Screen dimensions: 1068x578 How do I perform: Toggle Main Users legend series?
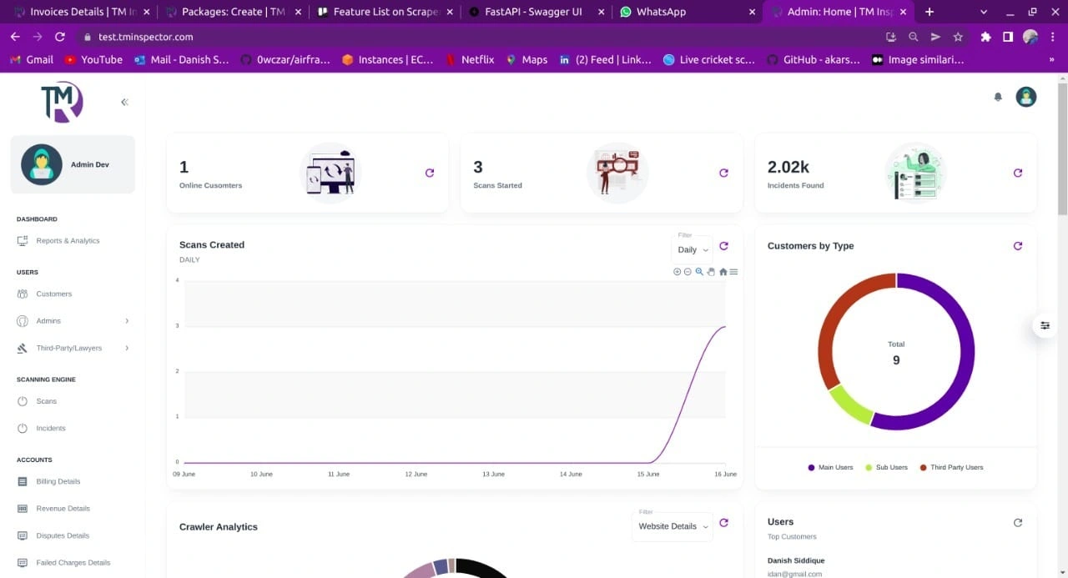click(830, 467)
